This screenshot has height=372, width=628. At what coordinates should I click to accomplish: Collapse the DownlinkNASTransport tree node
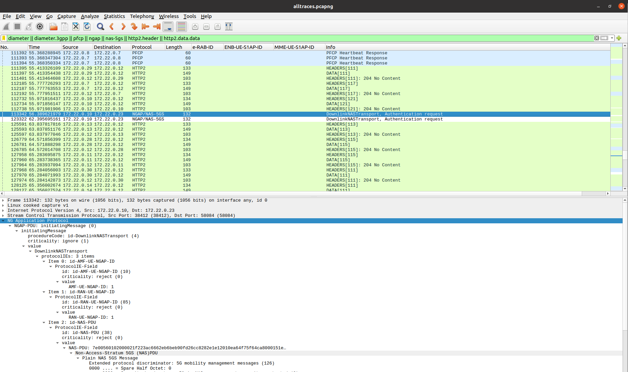point(31,251)
